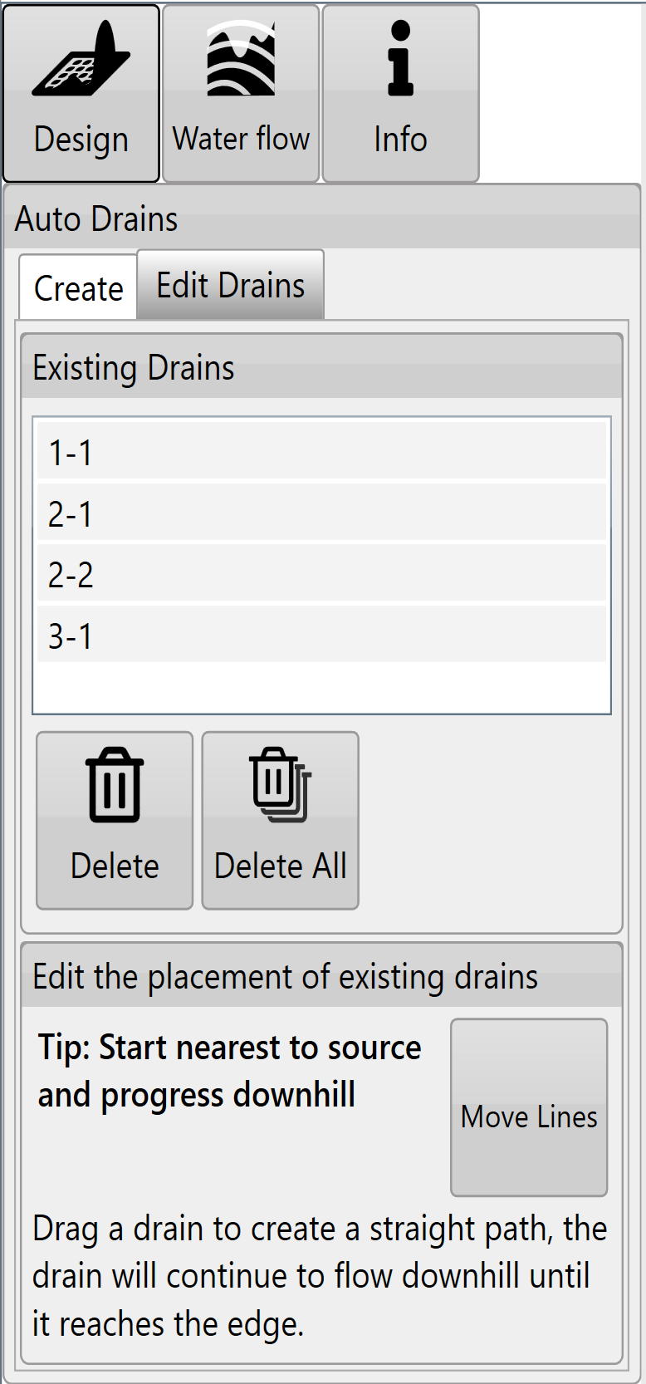Screen dimensions: 646x1384
Task: Click the empty area below drain 3-1
Action: click(321, 688)
